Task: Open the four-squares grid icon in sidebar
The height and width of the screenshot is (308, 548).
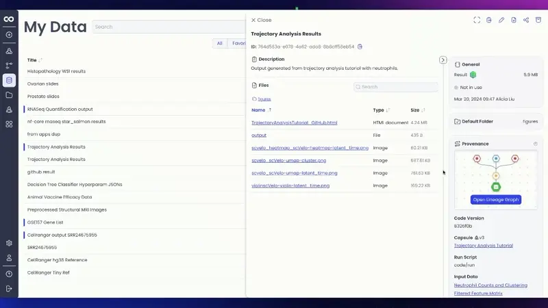Action: [x=9, y=125]
